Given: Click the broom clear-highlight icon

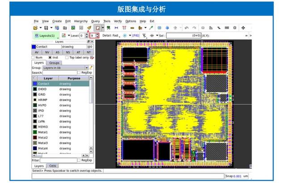Looking at the screenshot, I should point(89,28).
